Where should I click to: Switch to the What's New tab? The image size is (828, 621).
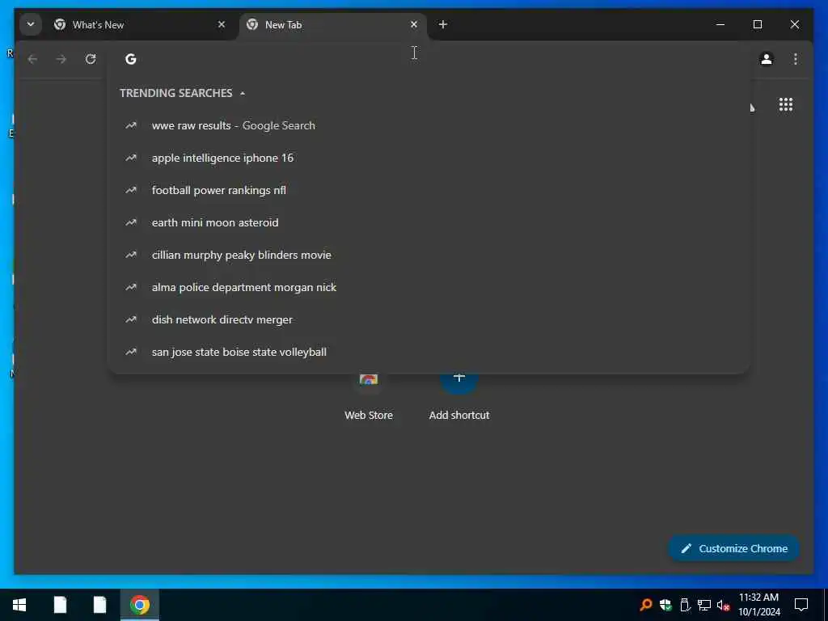(x=140, y=25)
